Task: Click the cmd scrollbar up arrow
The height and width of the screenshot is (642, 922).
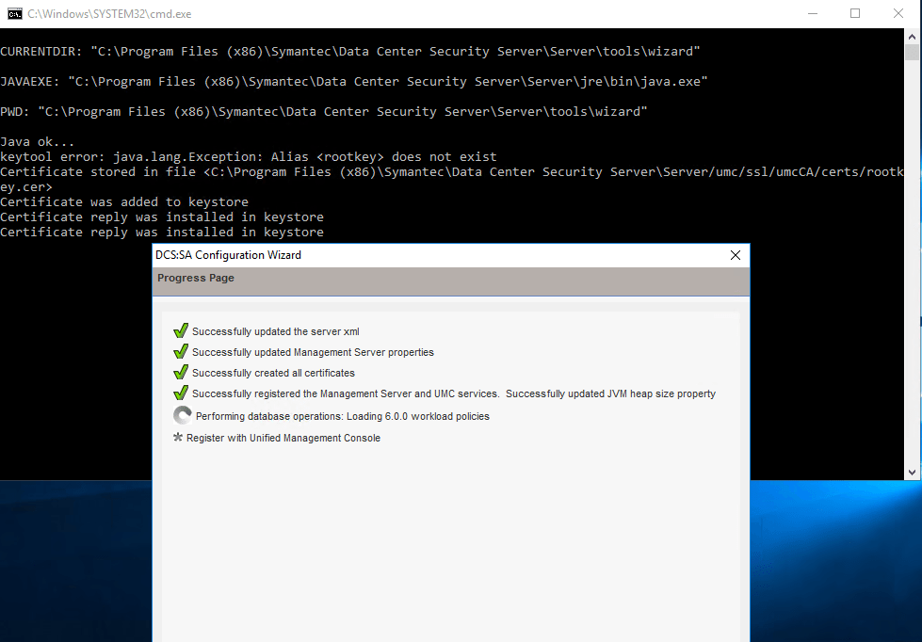Action: point(912,37)
